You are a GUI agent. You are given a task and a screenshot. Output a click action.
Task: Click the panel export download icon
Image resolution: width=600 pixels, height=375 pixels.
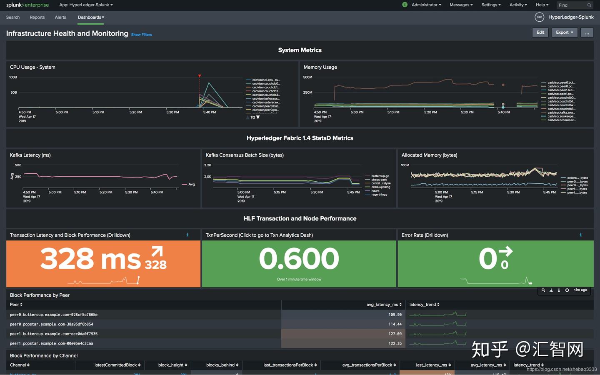point(551,290)
